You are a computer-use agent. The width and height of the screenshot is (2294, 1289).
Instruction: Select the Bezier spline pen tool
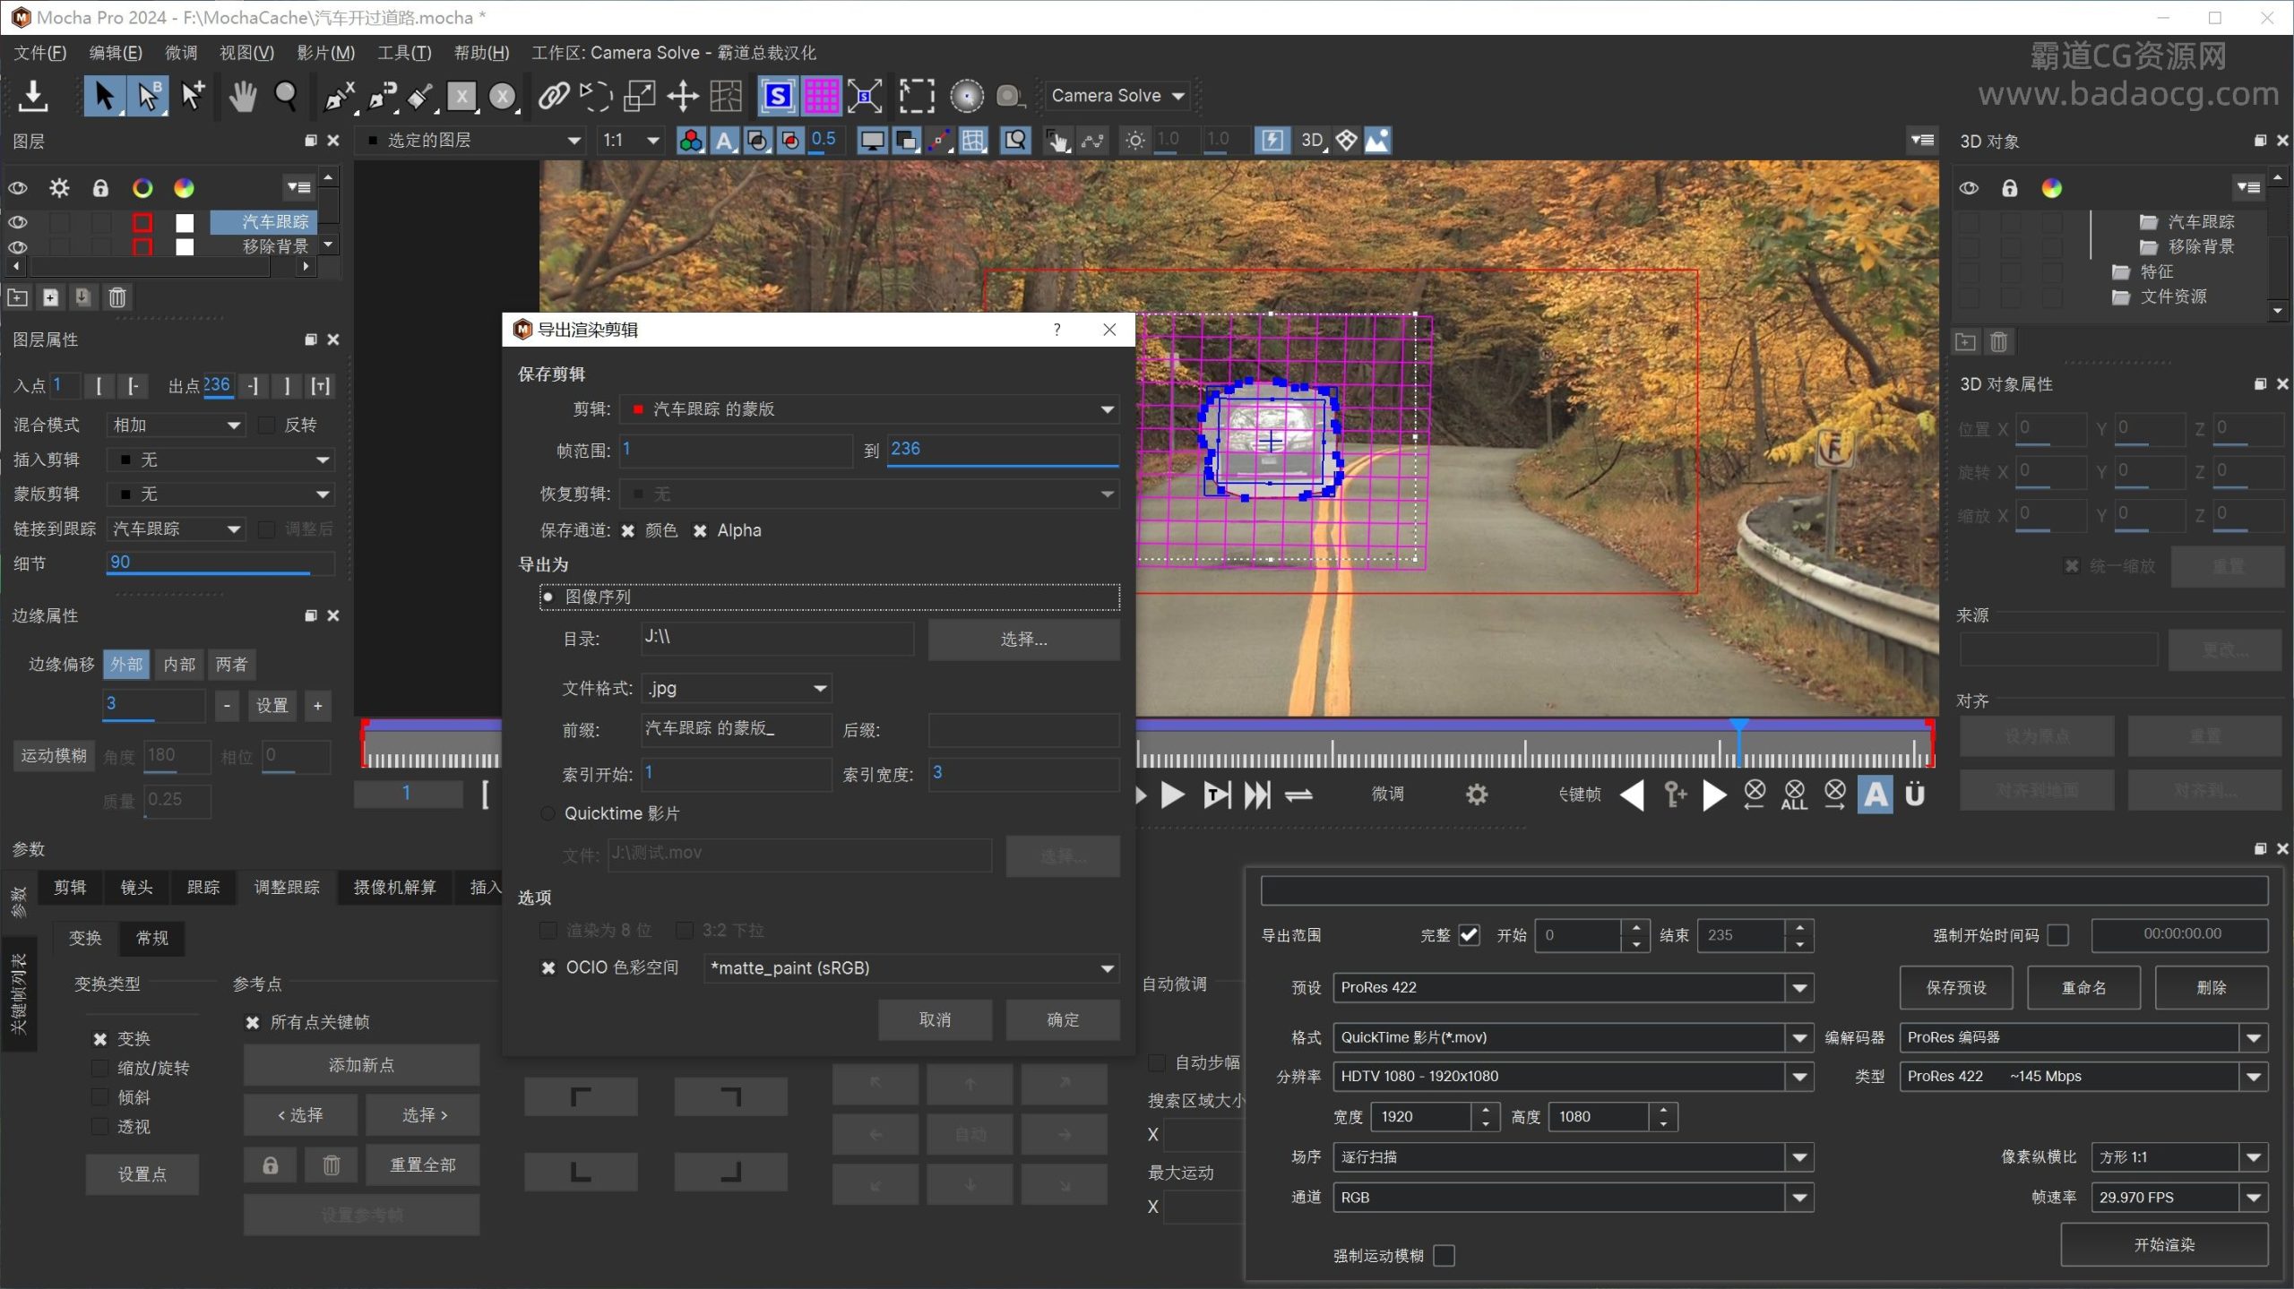point(383,96)
